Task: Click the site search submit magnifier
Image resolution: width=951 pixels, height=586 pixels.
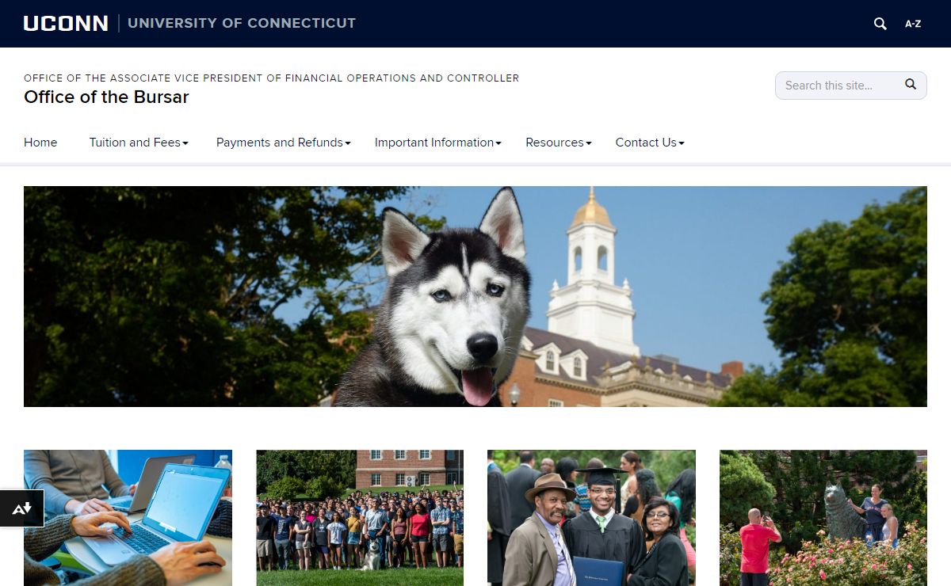Action: click(911, 85)
